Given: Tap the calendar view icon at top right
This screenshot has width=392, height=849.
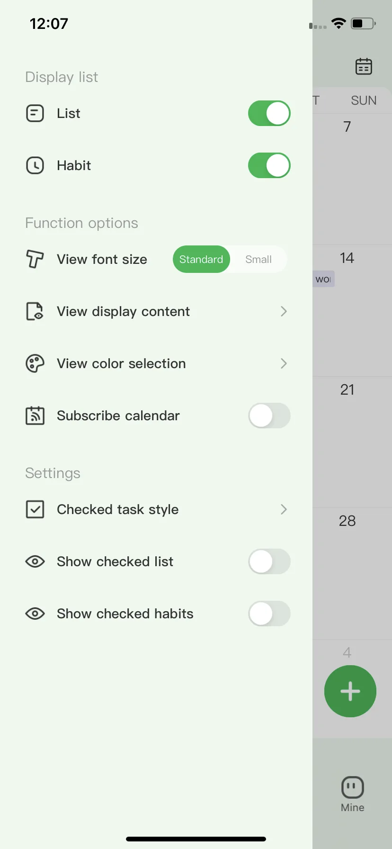Looking at the screenshot, I should click(364, 67).
